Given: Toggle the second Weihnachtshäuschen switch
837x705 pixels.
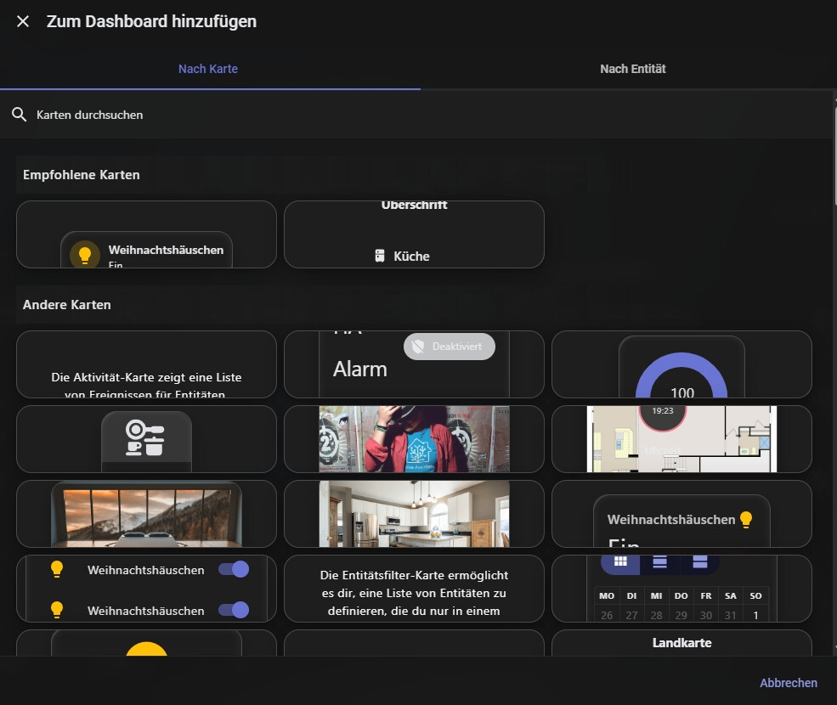Looking at the screenshot, I should [234, 610].
